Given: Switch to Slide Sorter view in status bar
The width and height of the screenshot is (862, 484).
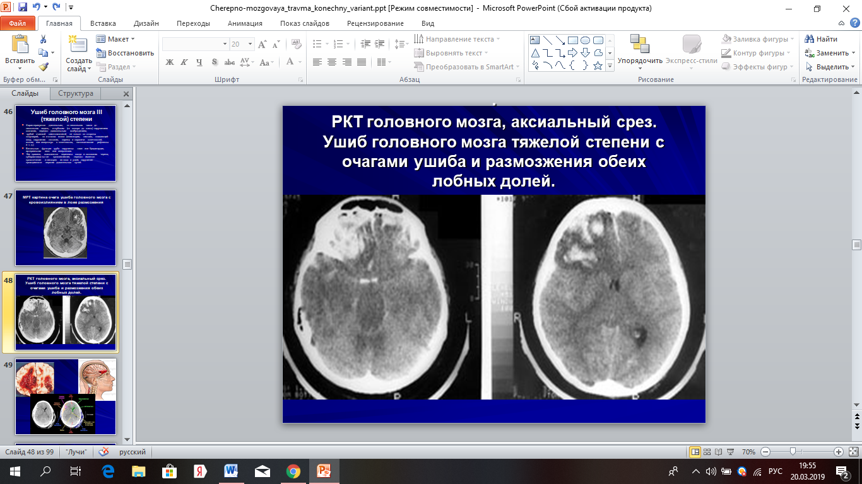Looking at the screenshot, I should click(707, 452).
